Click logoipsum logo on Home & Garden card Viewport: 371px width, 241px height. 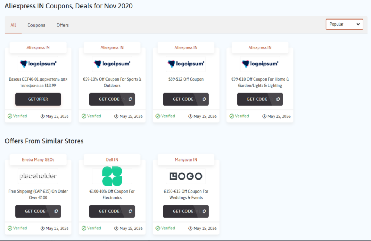[x=260, y=64]
